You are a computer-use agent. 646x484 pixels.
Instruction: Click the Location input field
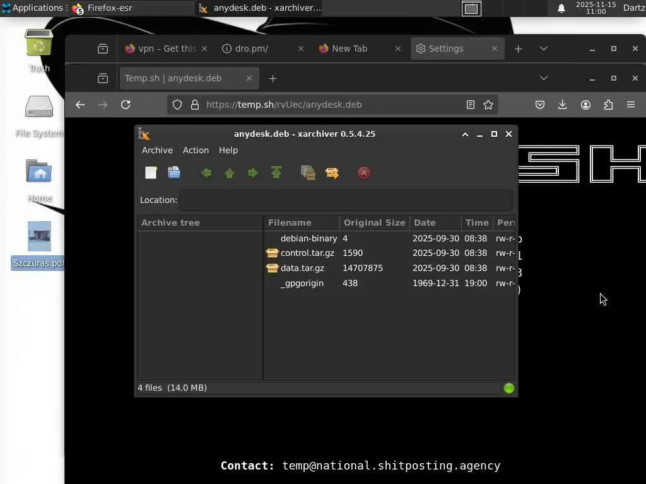tap(346, 200)
